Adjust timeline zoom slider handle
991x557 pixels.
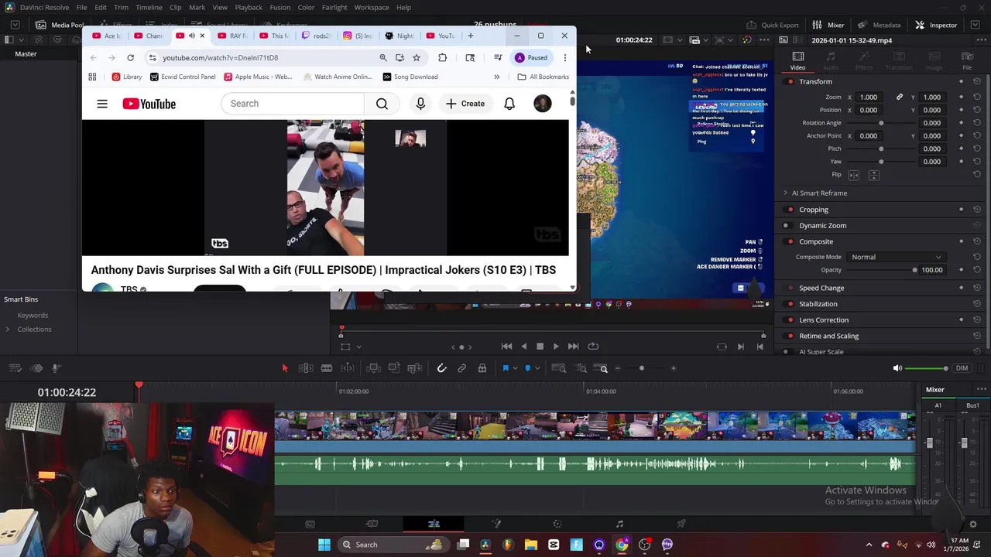coord(641,368)
